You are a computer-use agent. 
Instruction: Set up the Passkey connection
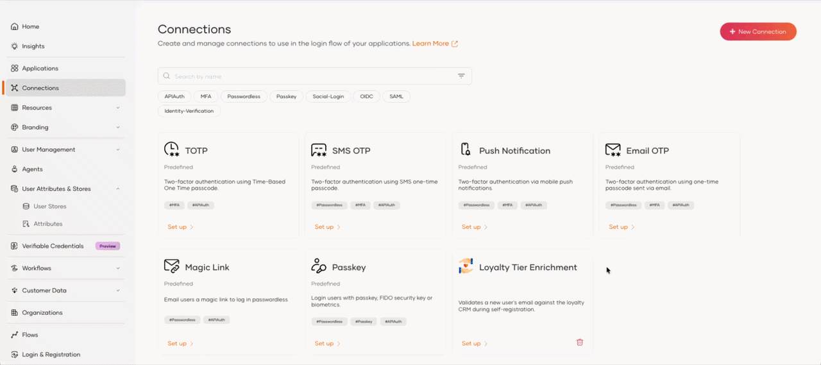click(x=327, y=343)
